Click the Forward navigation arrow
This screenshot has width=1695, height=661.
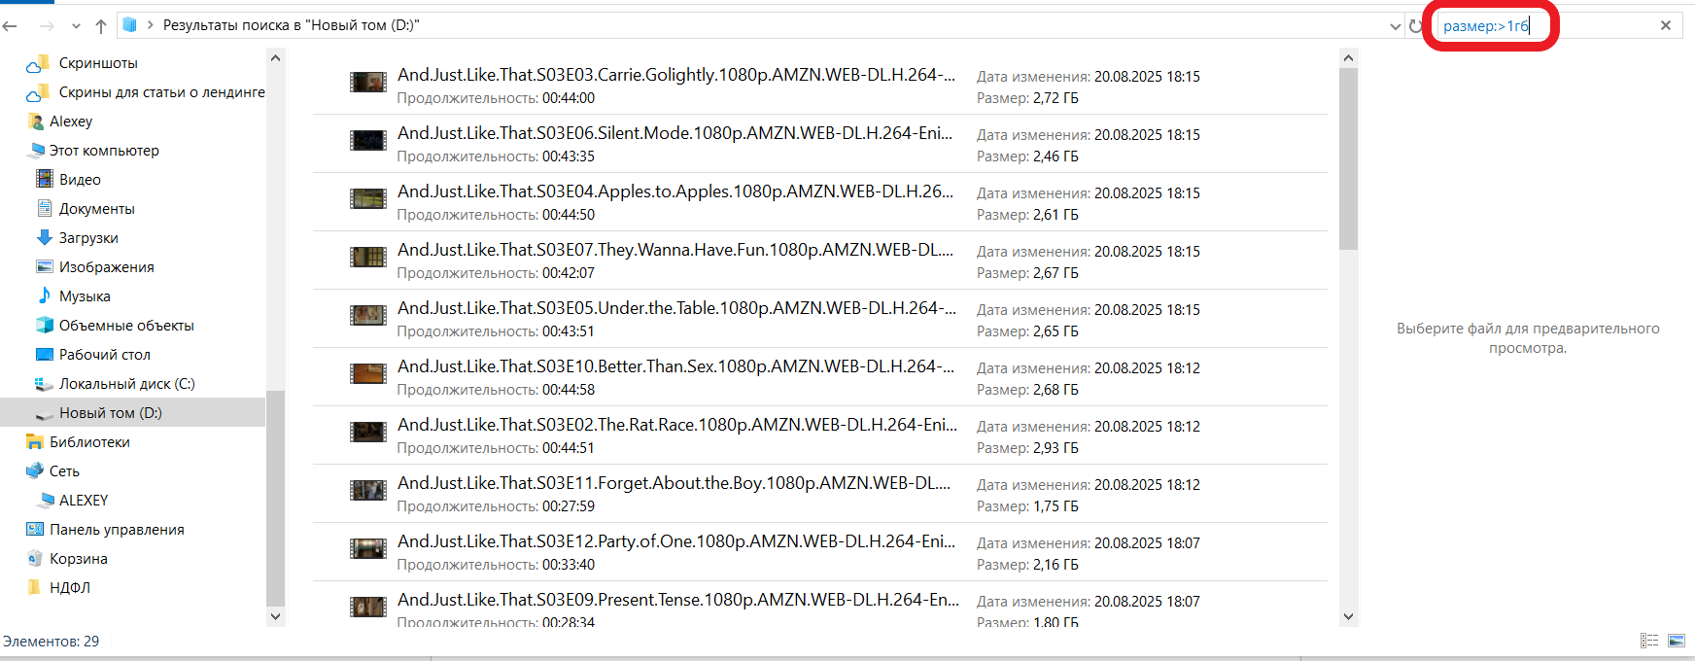[x=47, y=26]
